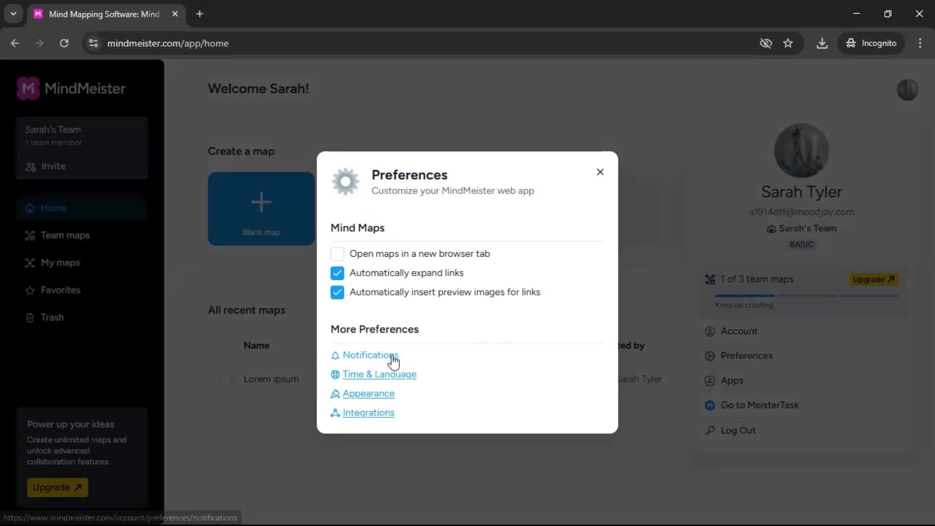Open the Time & Language link
The image size is (935, 526).
click(x=379, y=374)
